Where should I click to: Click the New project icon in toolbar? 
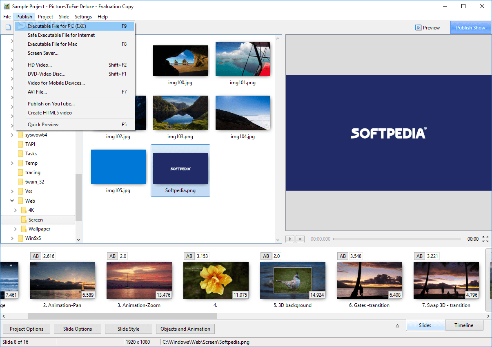pyautogui.click(x=8, y=27)
